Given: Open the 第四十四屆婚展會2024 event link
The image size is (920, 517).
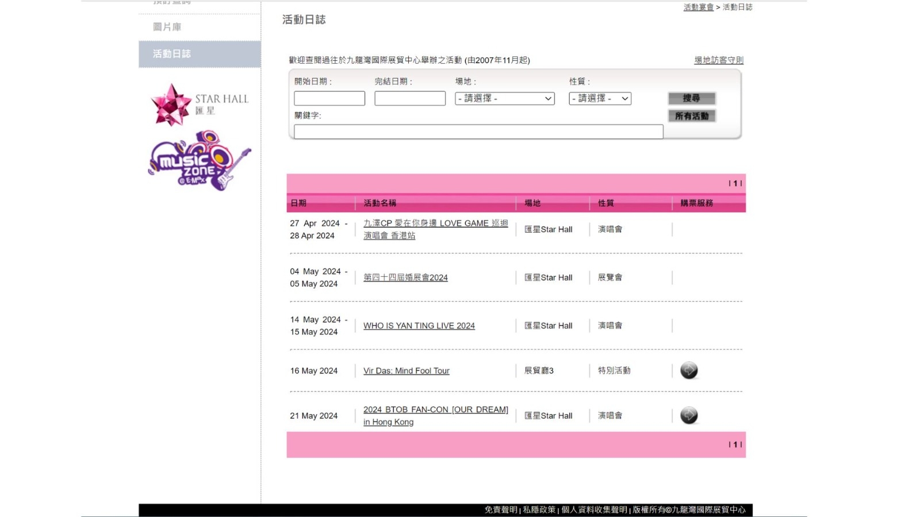Looking at the screenshot, I should [405, 277].
